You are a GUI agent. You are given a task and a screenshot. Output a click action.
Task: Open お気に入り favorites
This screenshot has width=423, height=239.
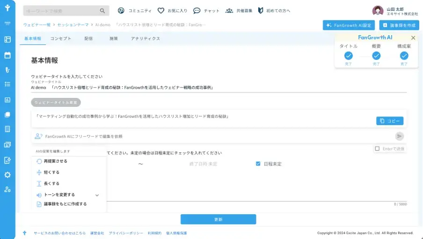pyautogui.click(x=172, y=11)
